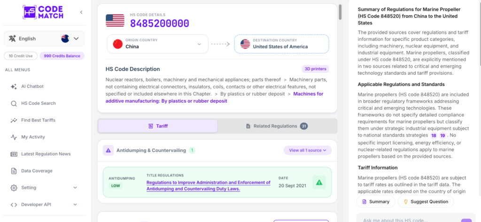Open AI Chatbot sparkle icon

14,86
